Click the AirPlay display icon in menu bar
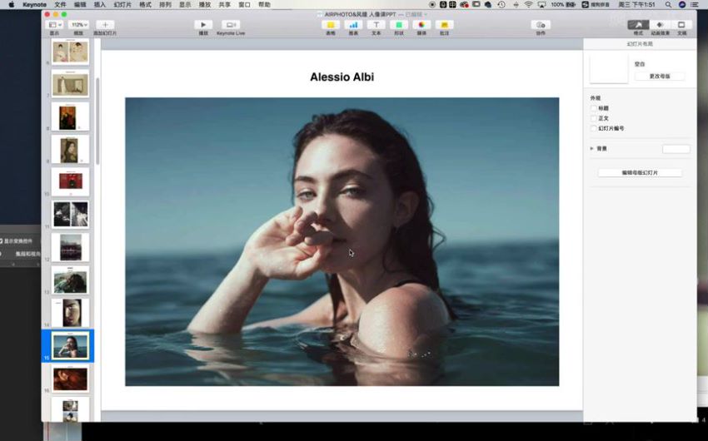 pos(541,4)
